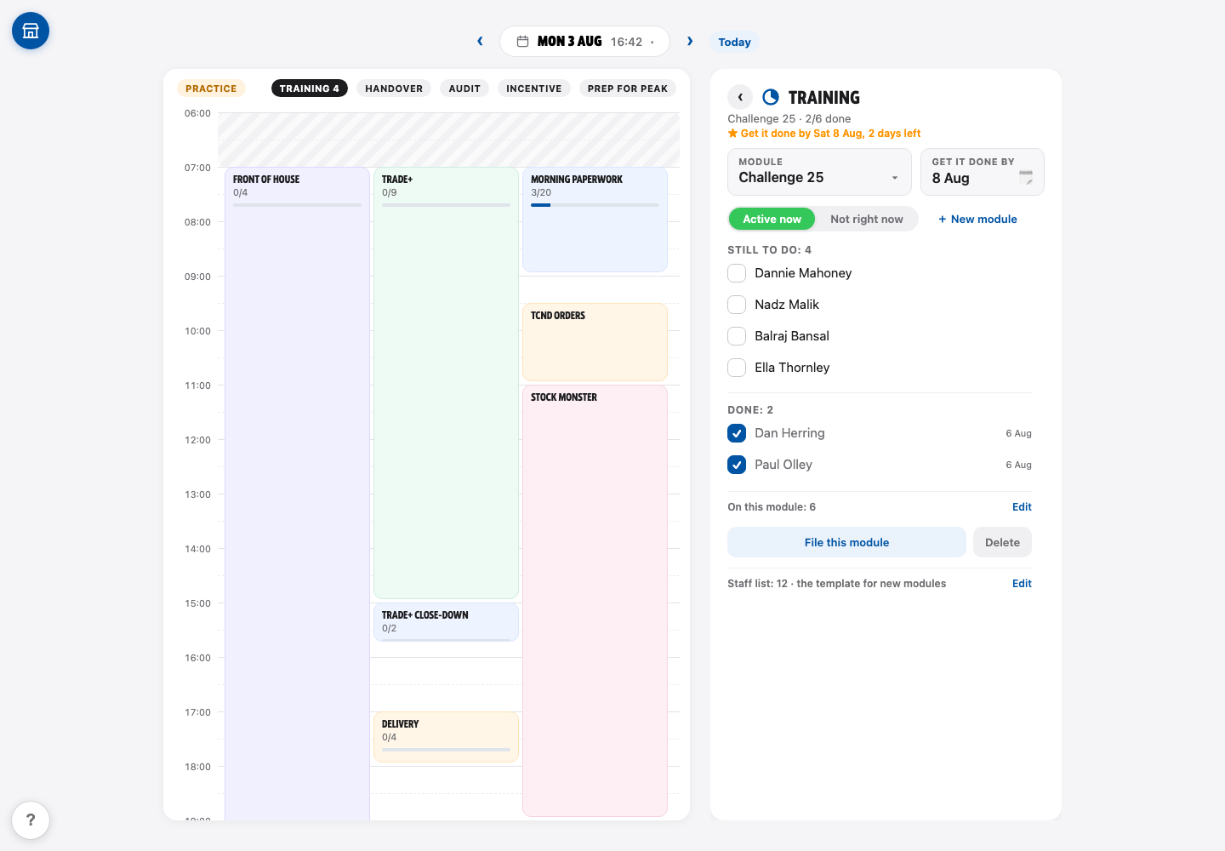Click the Morning Paperwork progress bar

[595, 205]
